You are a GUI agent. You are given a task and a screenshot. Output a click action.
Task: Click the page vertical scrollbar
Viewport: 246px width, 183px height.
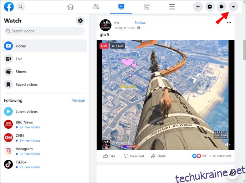244,50
